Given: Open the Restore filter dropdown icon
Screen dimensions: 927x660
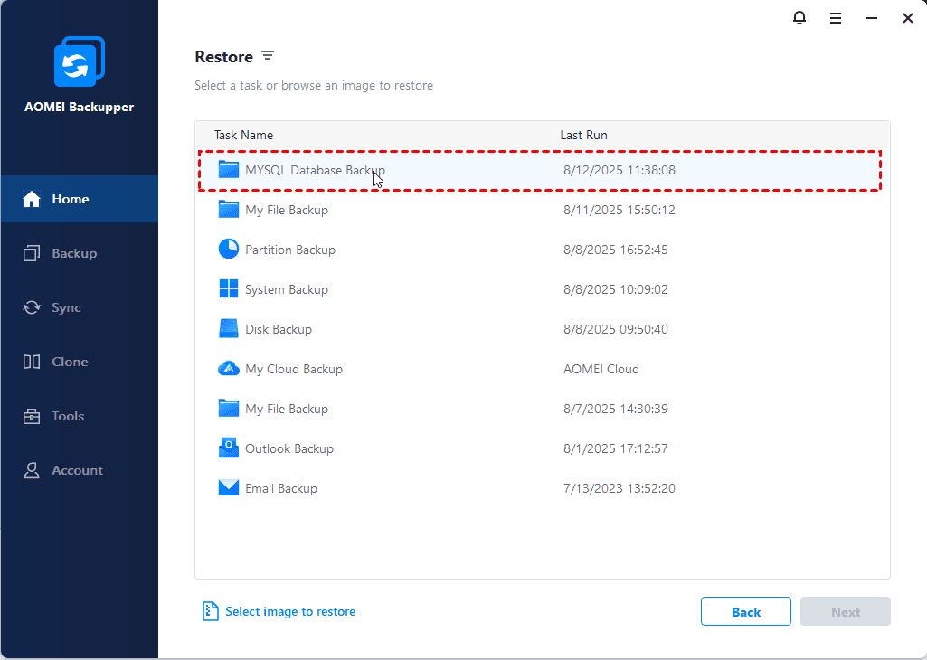Looking at the screenshot, I should (268, 56).
